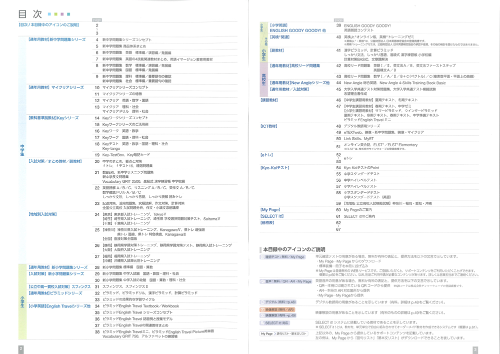Click the デジタル(有料→p.48) icon badge
Screen dimensions: 500x354
[278, 302]
